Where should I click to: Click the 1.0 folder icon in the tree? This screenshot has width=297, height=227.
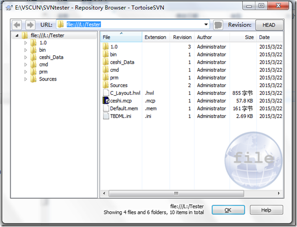click(x=33, y=43)
